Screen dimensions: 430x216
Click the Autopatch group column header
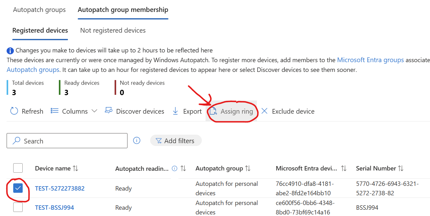point(219,168)
